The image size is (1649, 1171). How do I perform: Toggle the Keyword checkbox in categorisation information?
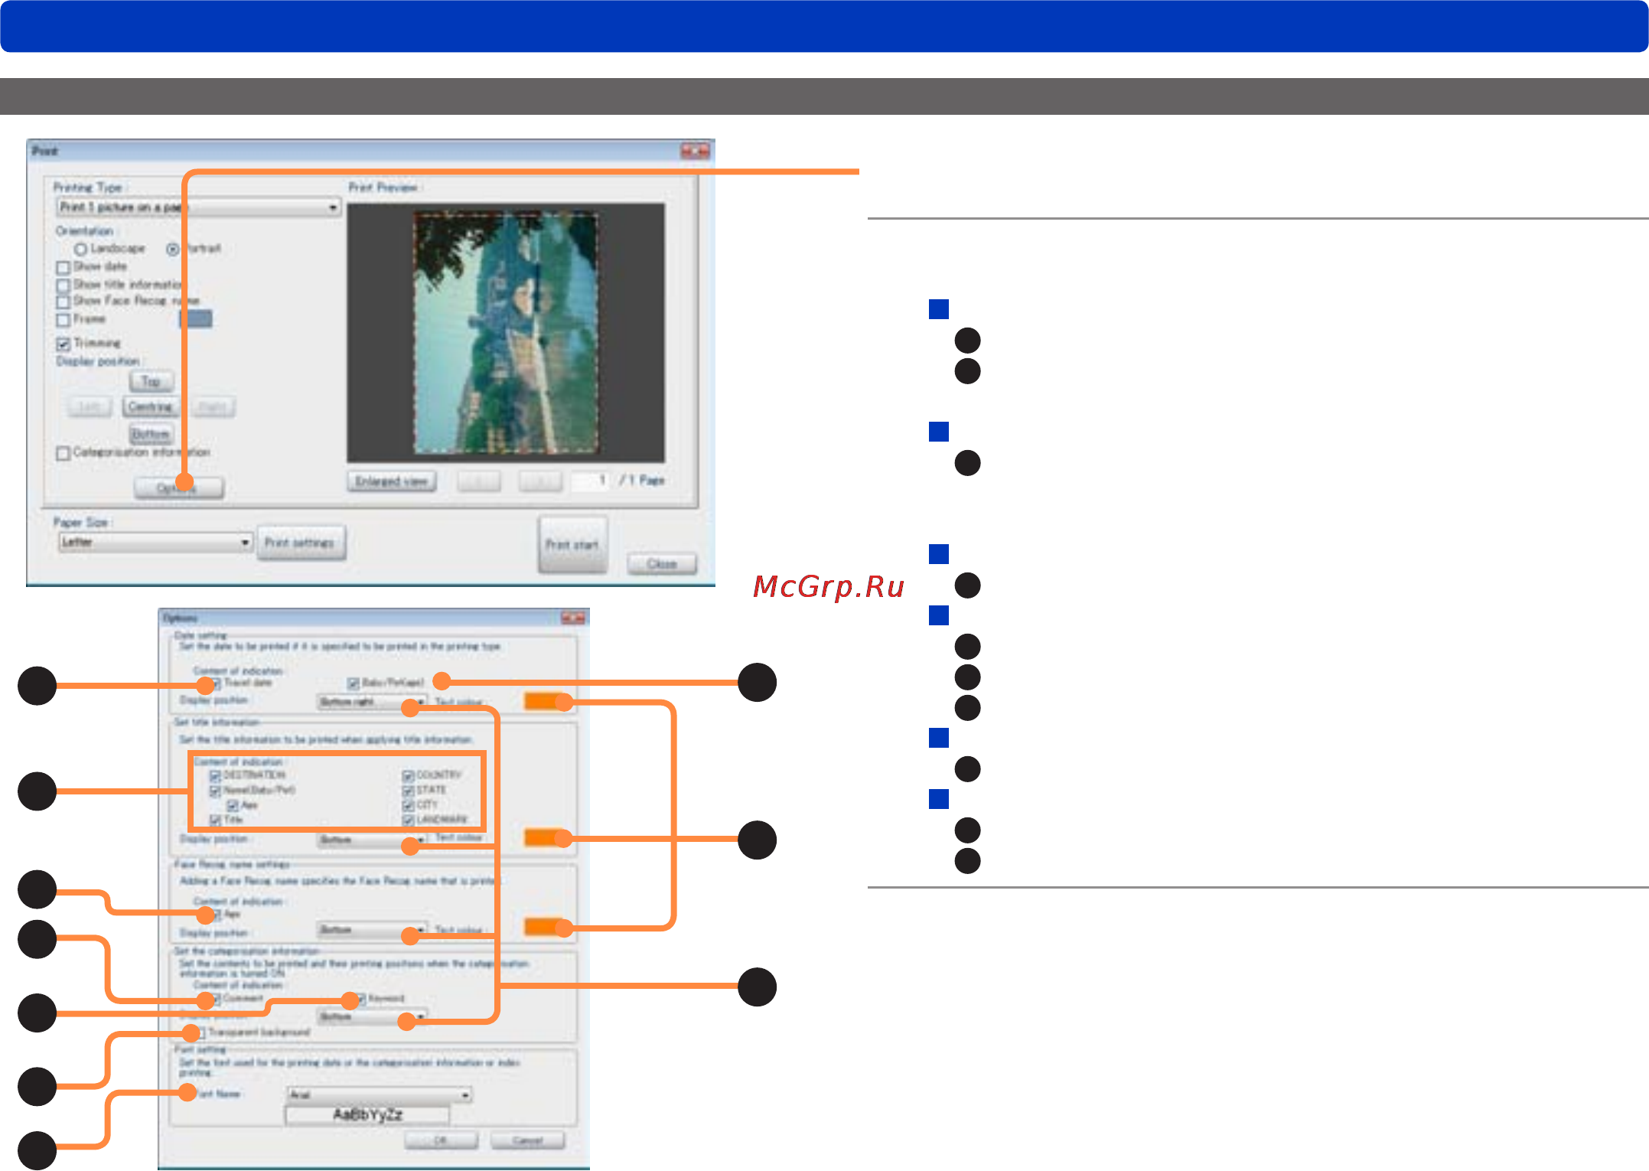362,999
